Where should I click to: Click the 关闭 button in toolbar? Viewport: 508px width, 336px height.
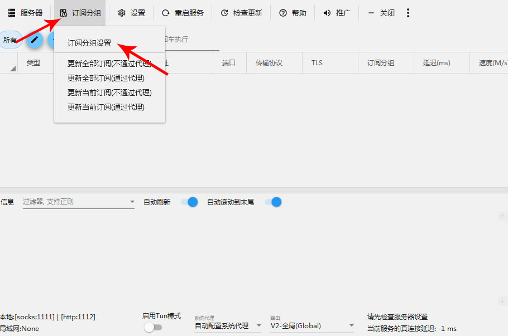381,13
